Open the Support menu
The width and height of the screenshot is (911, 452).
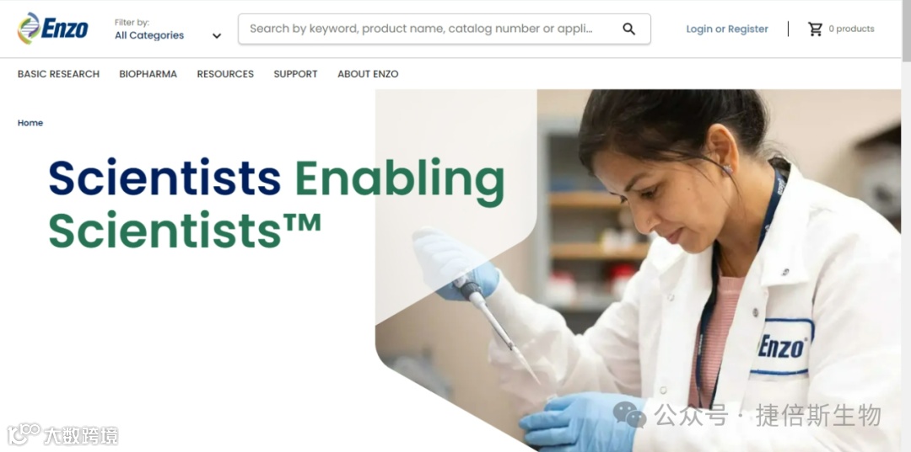point(296,74)
